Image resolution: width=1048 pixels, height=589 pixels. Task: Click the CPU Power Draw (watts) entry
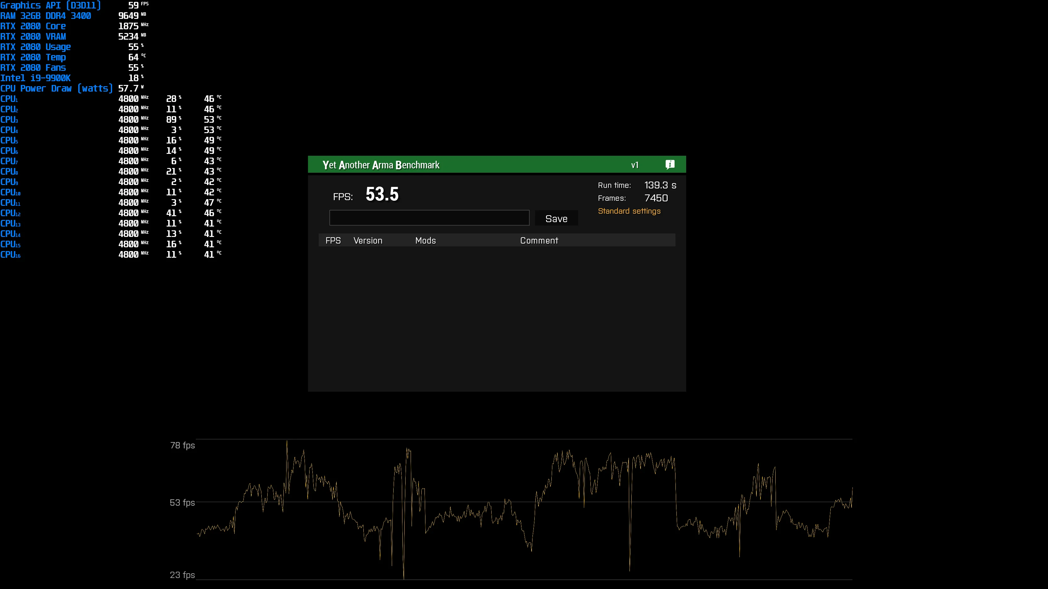point(56,88)
